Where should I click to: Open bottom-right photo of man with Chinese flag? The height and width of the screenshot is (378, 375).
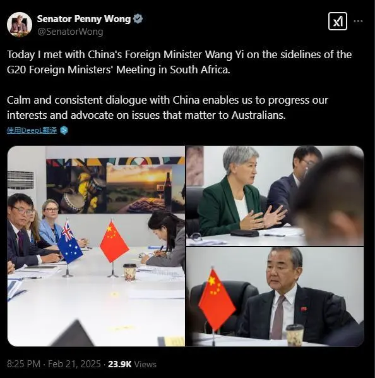click(275, 296)
